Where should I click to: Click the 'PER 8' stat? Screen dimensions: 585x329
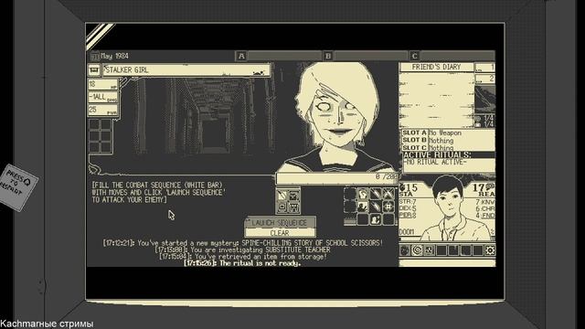point(408,216)
